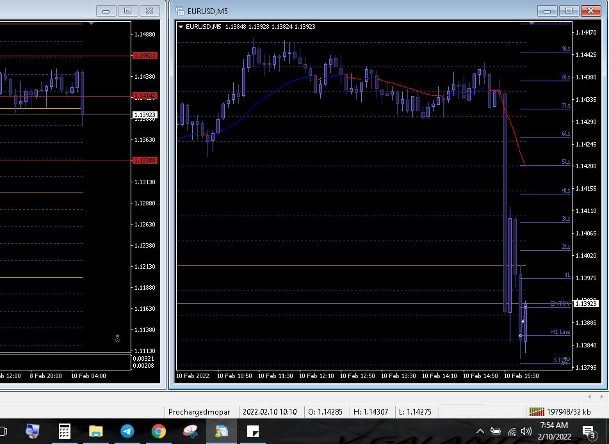Viewport: 609px width, 444px height.
Task: Open the Calculator taskbar icon
Action: (64, 431)
